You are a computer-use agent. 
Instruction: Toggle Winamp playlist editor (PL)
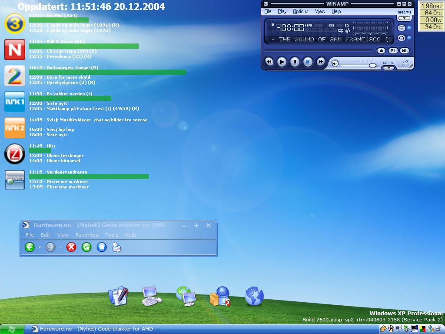pyautogui.click(x=393, y=51)
